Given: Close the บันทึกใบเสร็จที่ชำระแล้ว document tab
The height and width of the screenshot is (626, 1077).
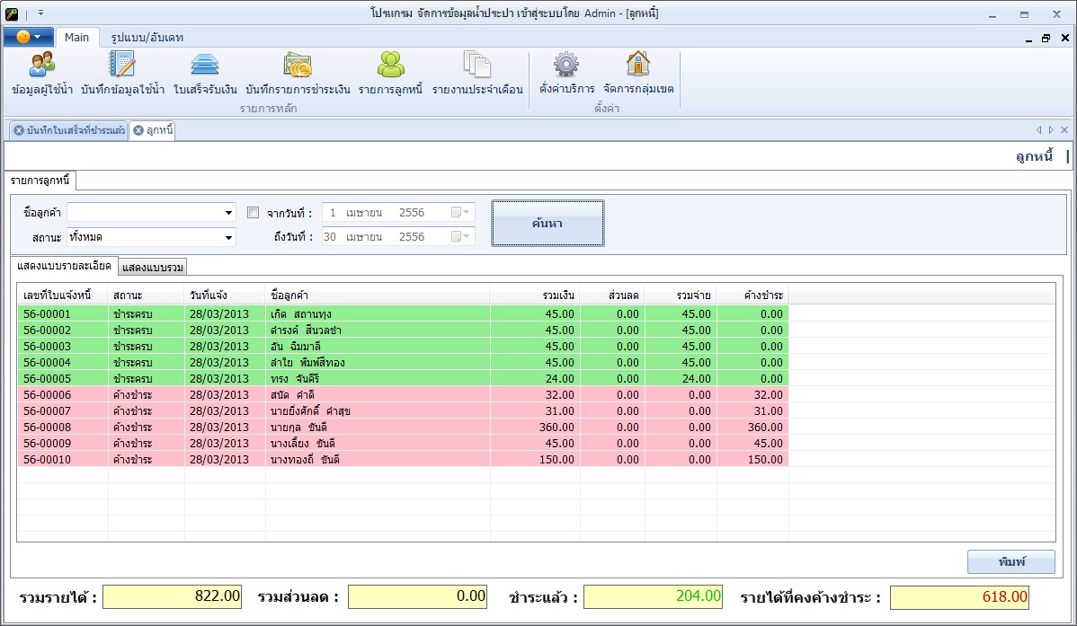Looking at the screenshot, I should pos(19,130).
